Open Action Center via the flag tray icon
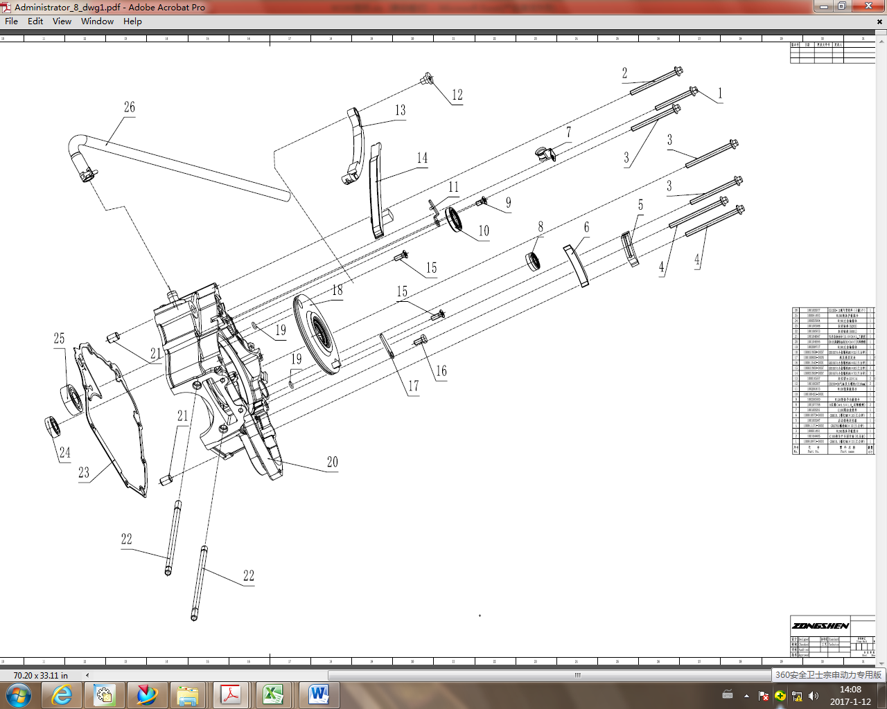The image size is (887, 709). [764, 696]
